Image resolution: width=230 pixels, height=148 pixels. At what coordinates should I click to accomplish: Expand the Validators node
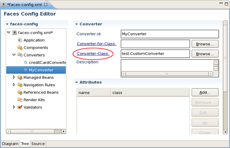(x=14, y=107)
